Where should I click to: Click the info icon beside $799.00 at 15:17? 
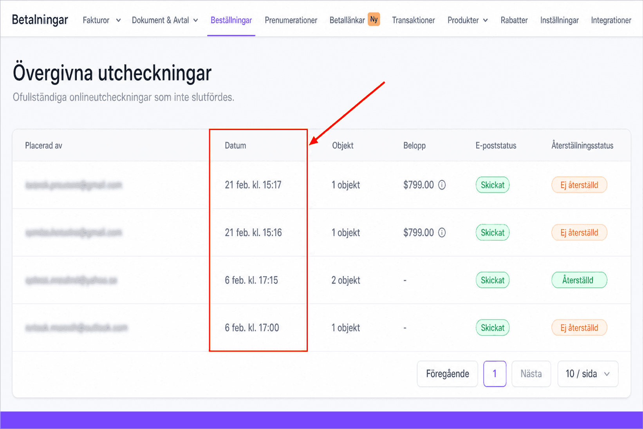click(442, 185)
